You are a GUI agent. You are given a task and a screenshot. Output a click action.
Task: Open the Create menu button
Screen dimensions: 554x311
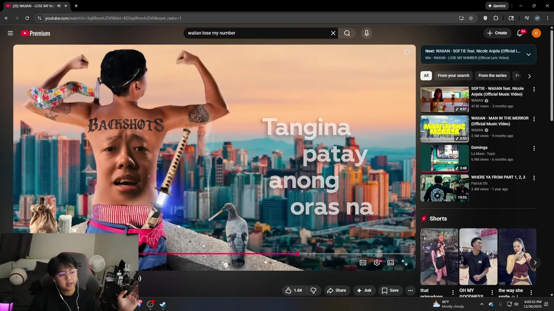click(497, 33)
